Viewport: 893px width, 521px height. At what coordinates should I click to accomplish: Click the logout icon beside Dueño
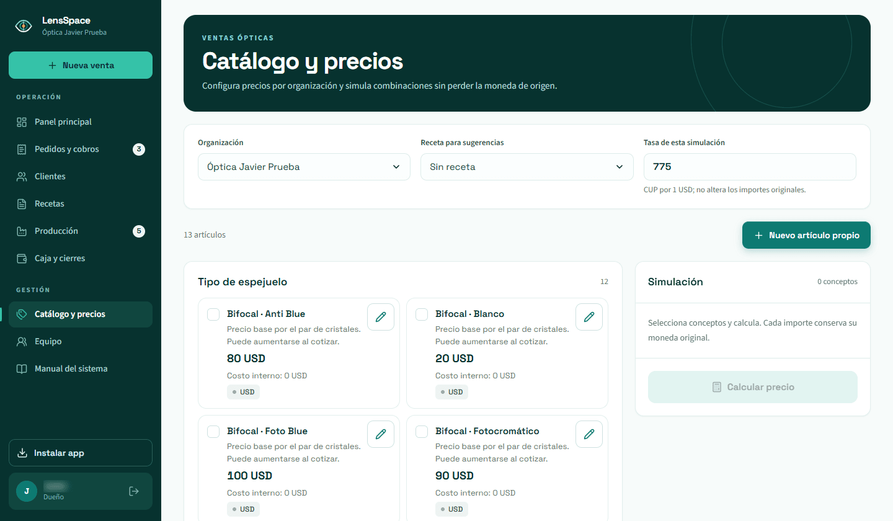(x=134, y=491)
